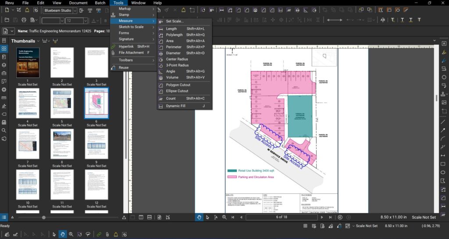The image size is (449, 239).
Task: Open the Search panel magnifier in sidebar
Action: coord(4,130)
